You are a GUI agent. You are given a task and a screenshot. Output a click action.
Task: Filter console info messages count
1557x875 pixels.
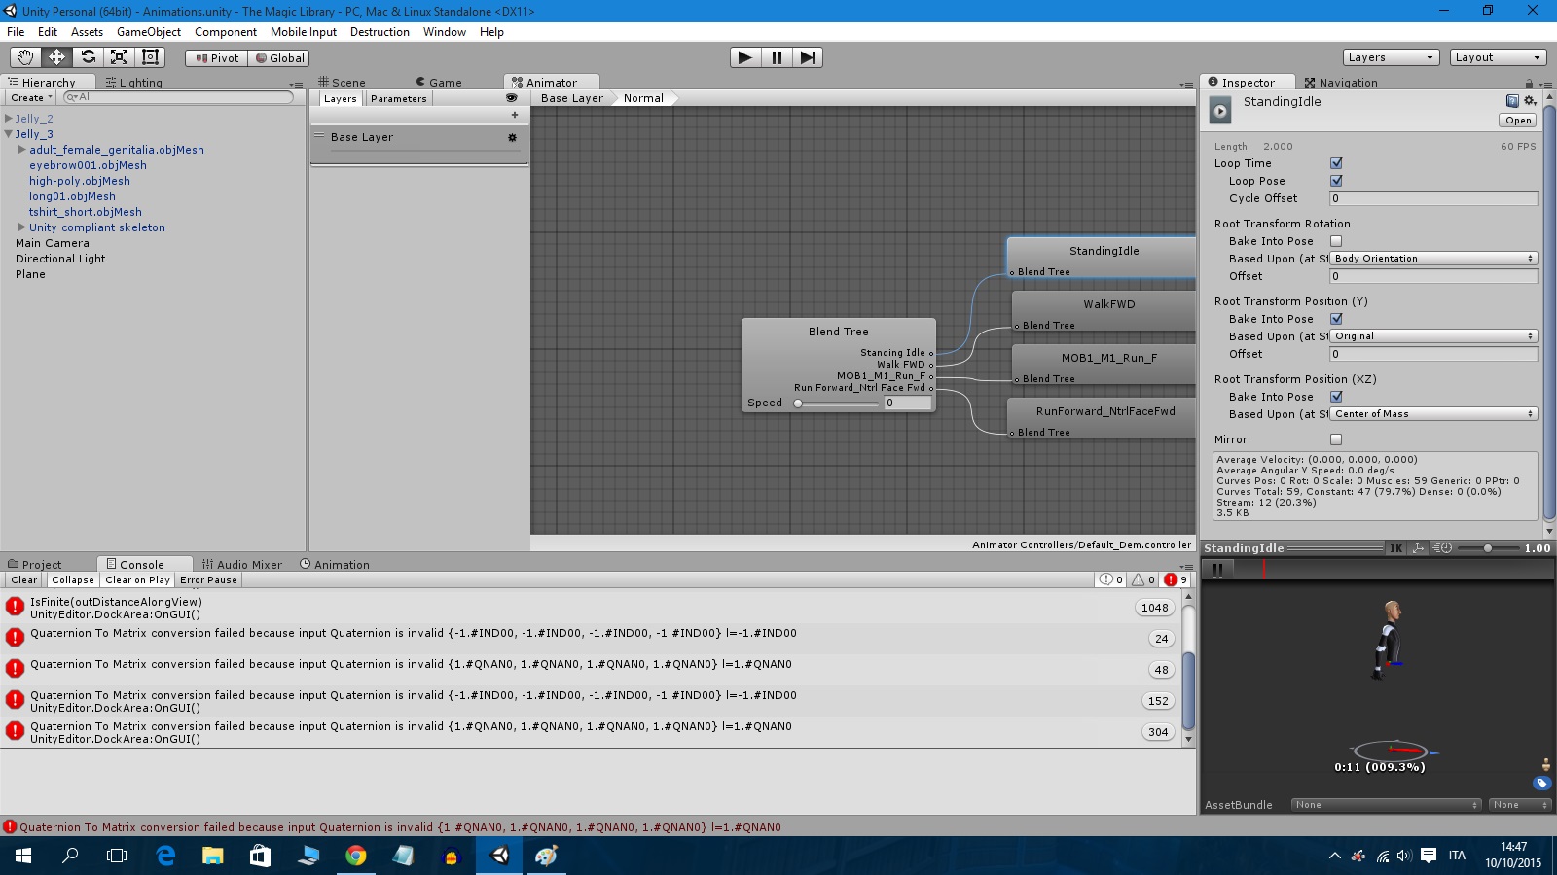(1111, 579)
